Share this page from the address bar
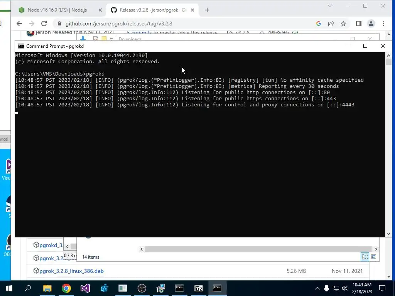The height and width of the screenshot is (296, 395). coord(331,24)
